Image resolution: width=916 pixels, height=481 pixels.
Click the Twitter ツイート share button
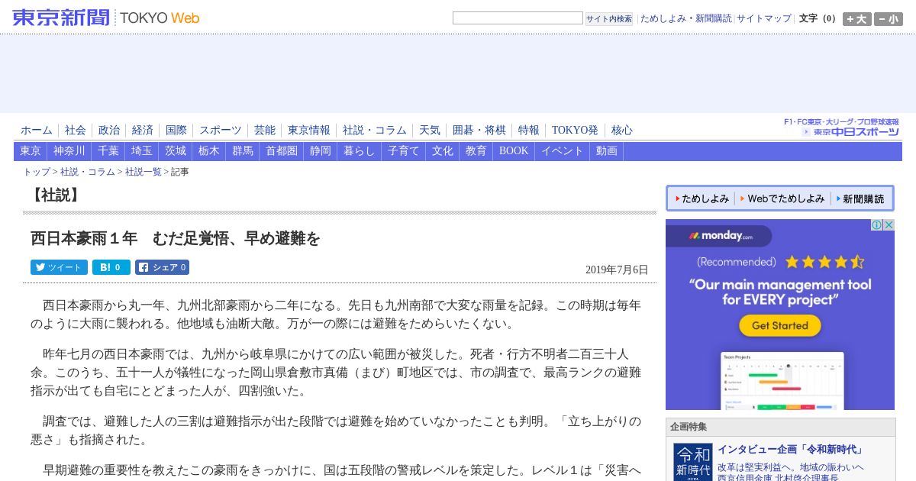click(x=59, y=267)
